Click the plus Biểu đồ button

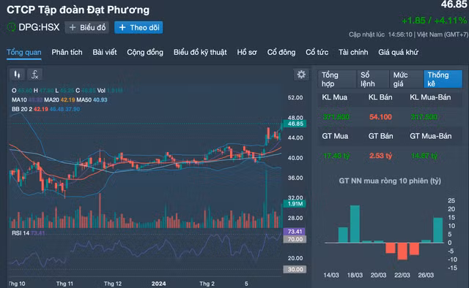[87, 28]
